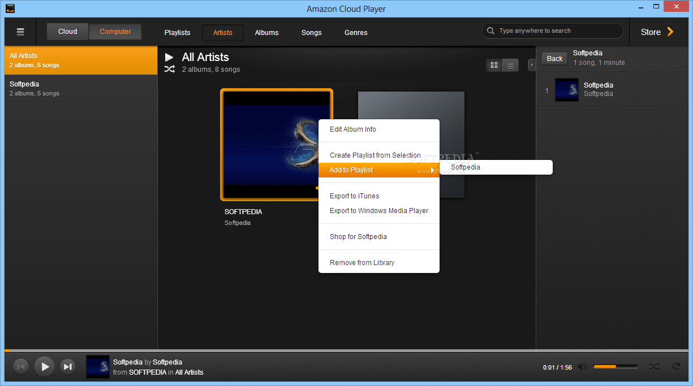This screenshot has height=386, width=693.
Task: Pick Softpedia playlist in the submenu
Action: (496, 167)
